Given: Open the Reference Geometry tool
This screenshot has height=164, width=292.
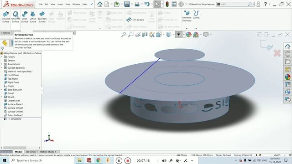Looking at the screenshot, I should coord(187,16).
